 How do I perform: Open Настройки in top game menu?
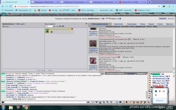pos(169,15)
